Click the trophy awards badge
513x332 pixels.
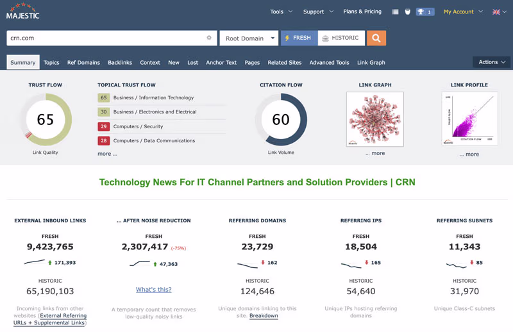click(x=425, y=12)
